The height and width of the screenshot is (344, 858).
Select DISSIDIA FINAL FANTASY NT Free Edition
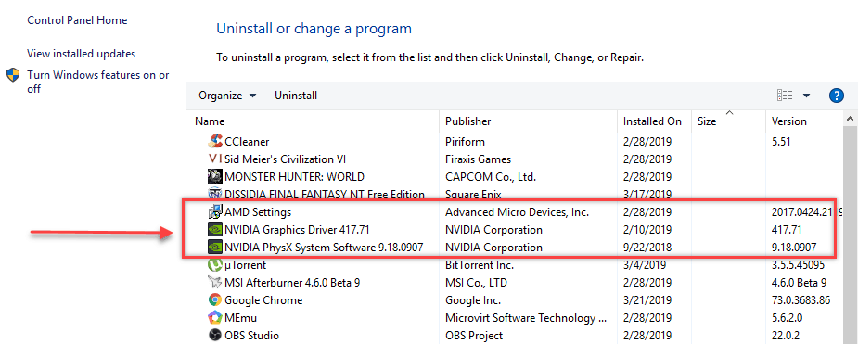click(x=325, y=194)
